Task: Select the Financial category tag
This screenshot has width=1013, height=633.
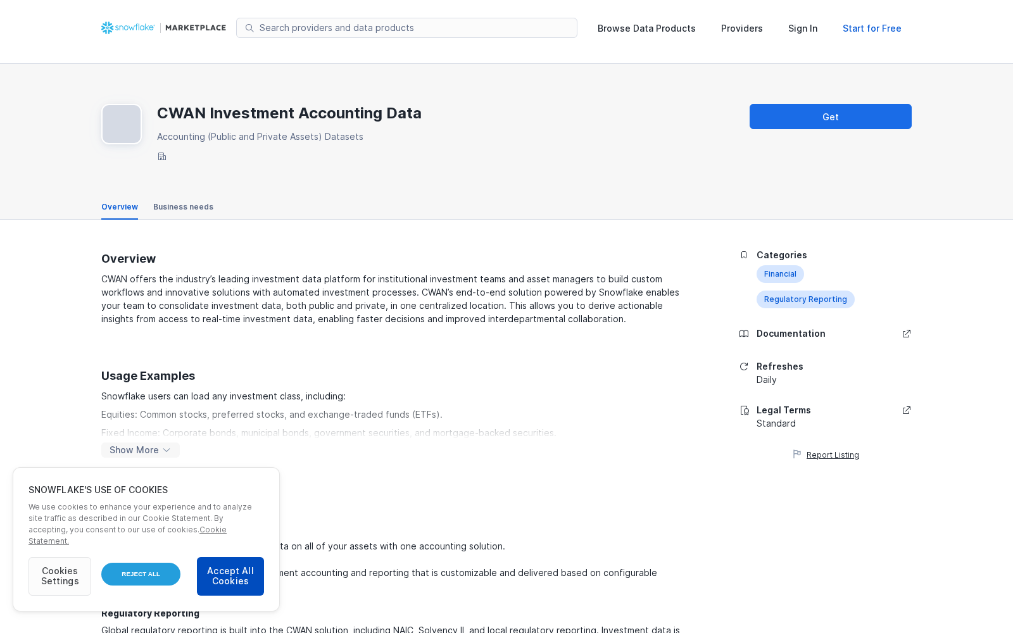Action: (780, 274)
